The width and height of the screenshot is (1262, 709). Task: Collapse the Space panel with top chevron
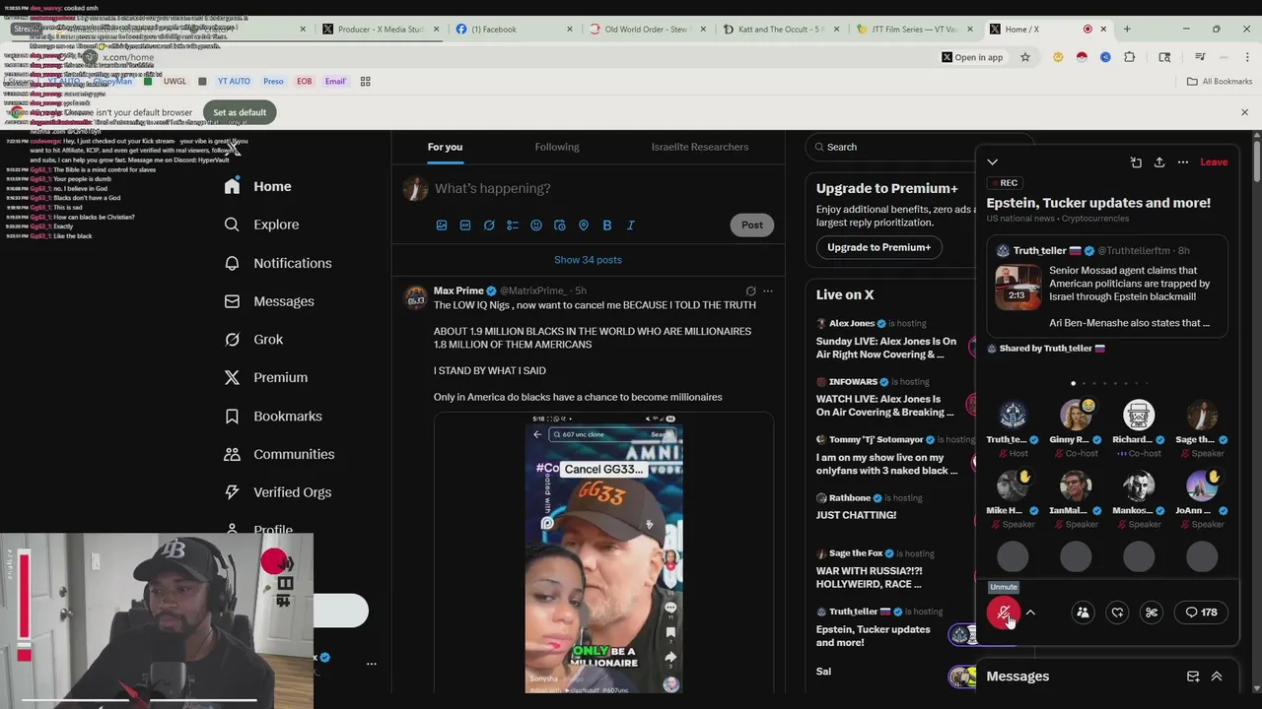[993, 162]
